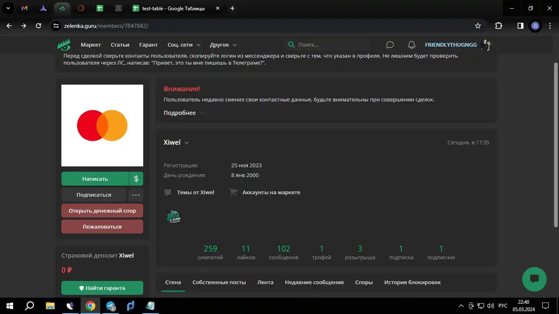Open the green floating chat widget
This screenshot has width=559, height=314.
534,279
